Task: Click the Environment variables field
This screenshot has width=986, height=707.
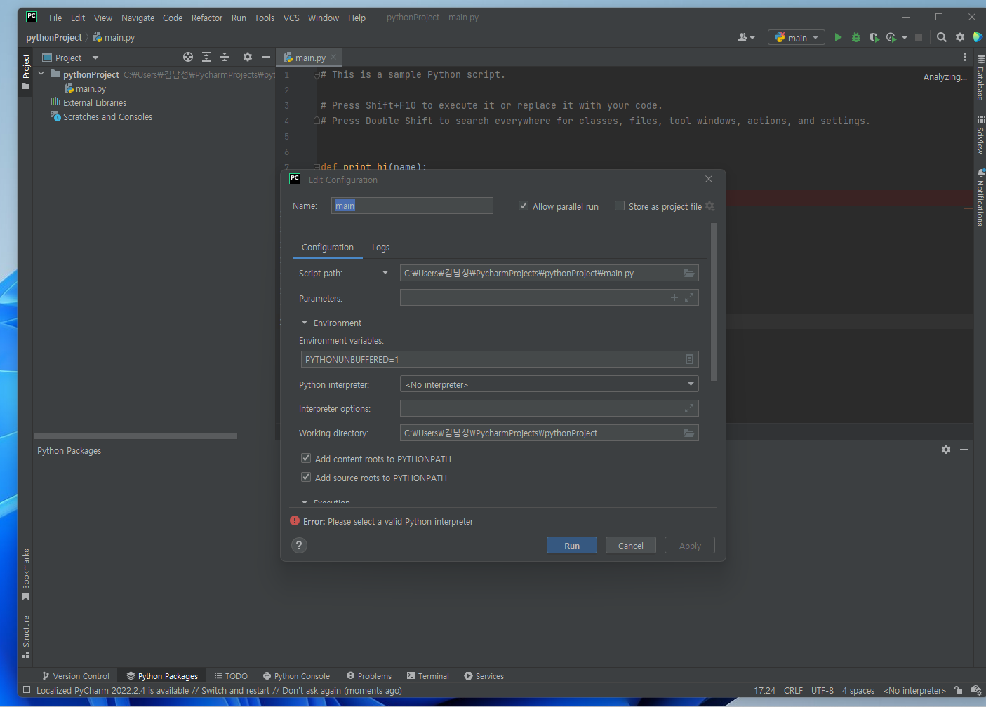Action: click(500, 359)
